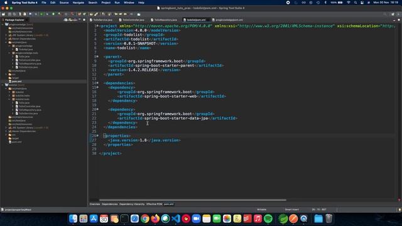Open Spotify from the dock

pyautogui.click(x=268, y=218)
